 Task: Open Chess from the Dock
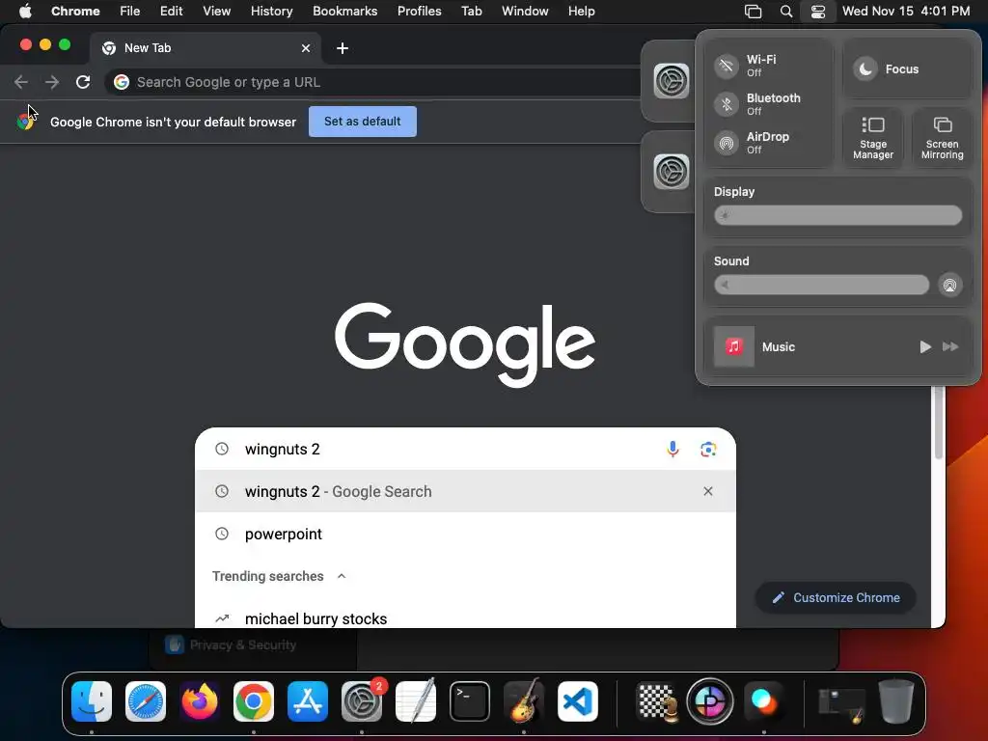pos(656,701)
